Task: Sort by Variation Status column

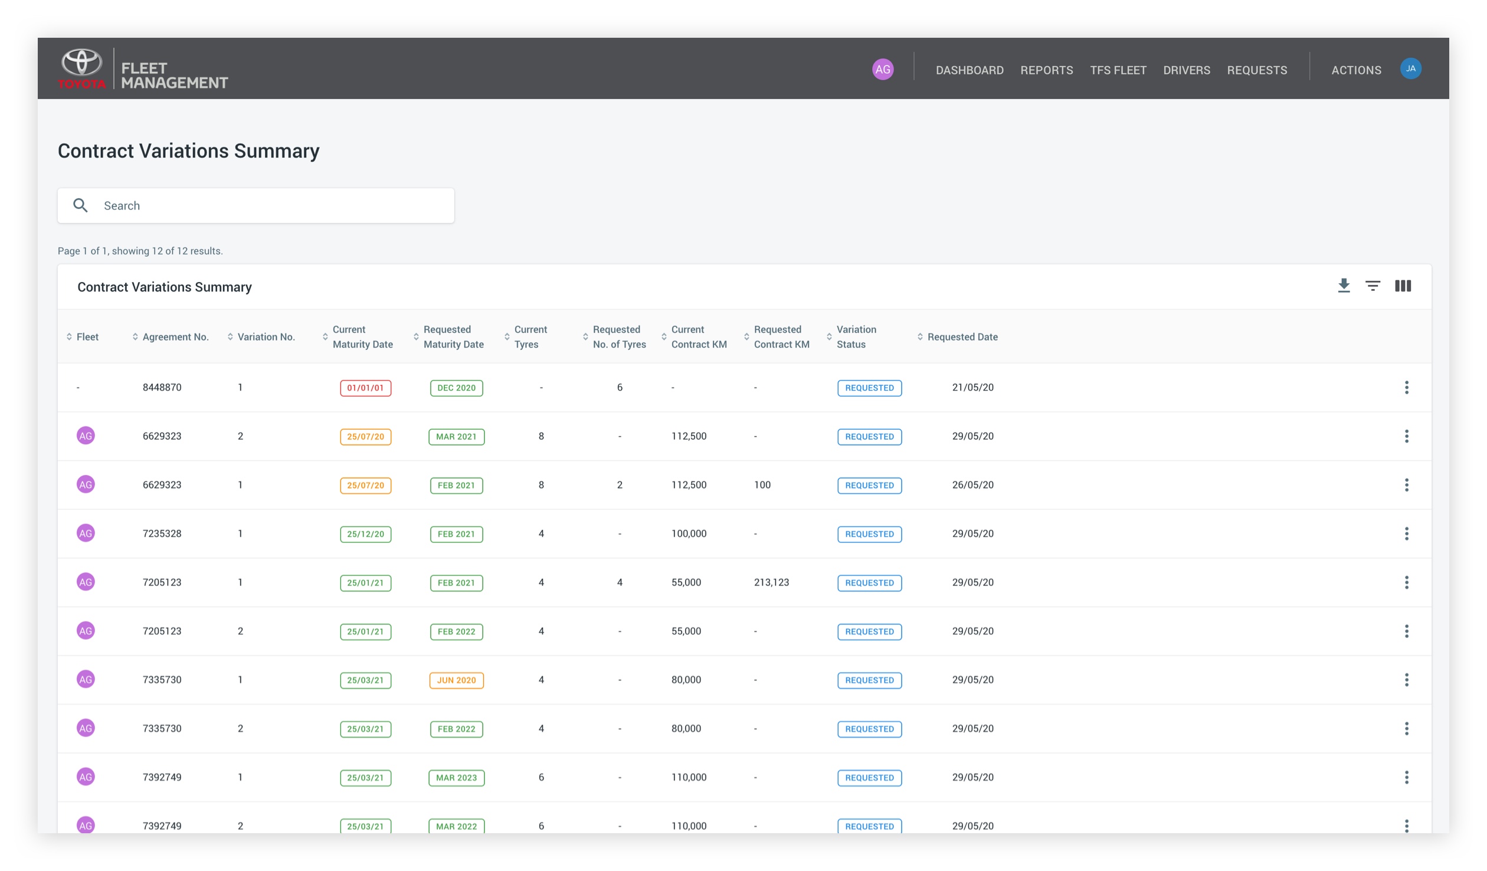Action: click(x=851, y=337)
